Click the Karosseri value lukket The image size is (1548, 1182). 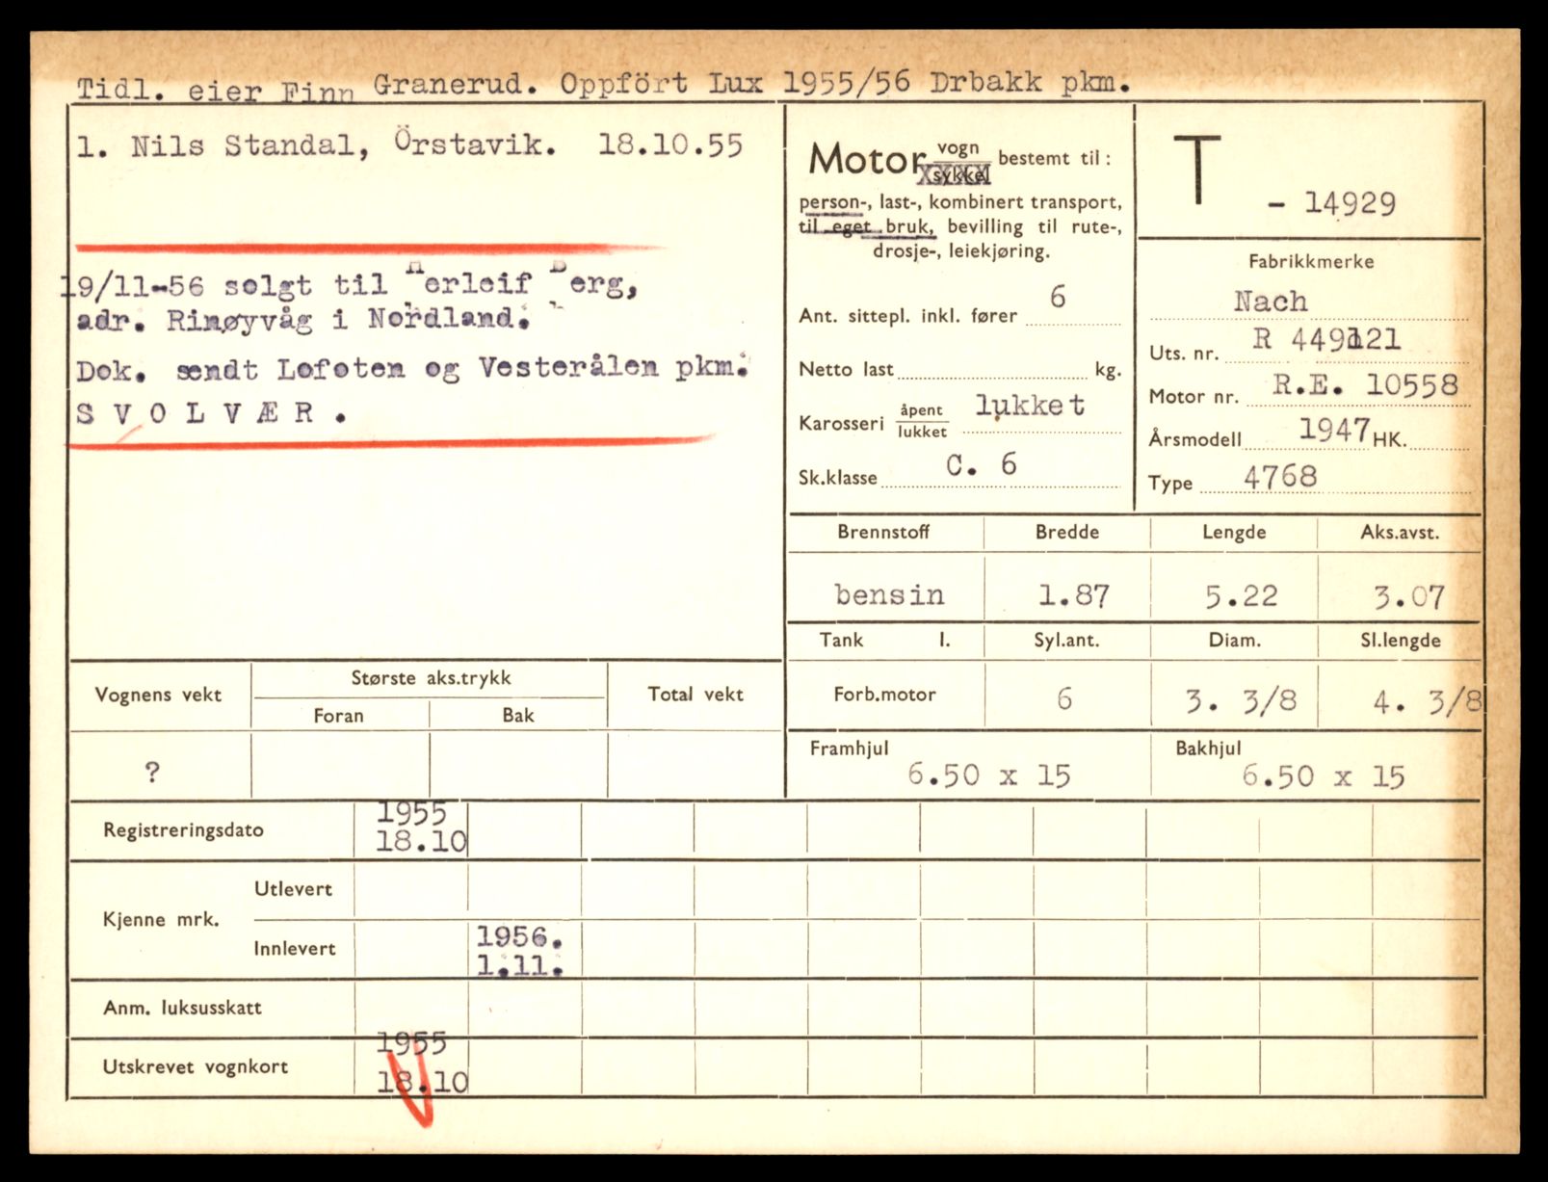coord(1029,407)
